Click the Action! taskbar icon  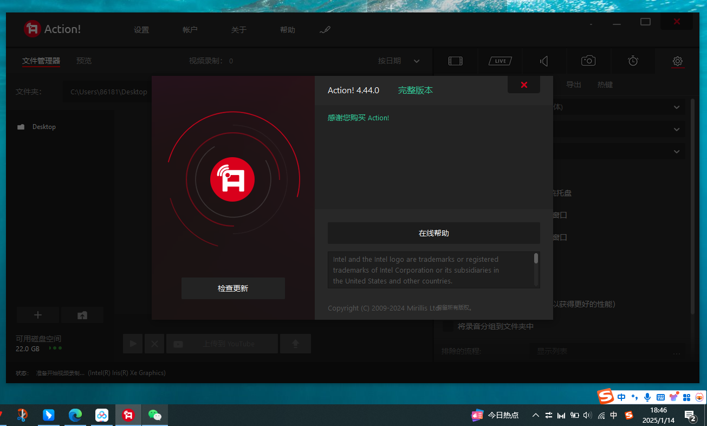click(128, 415)
